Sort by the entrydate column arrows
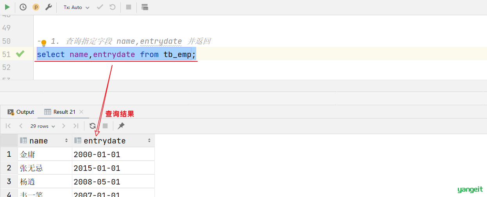This screenshot has width=487, height=197. 149,141
